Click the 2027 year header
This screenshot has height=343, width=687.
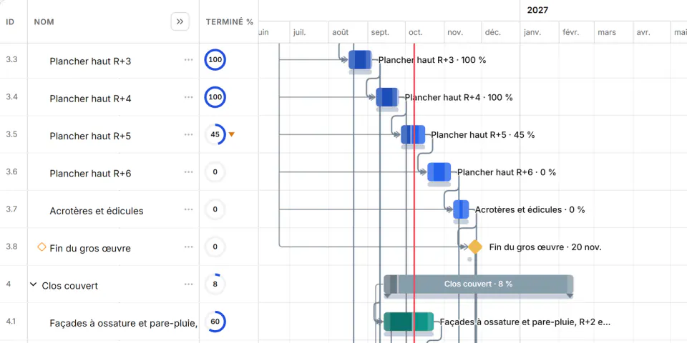click(537, 11)
